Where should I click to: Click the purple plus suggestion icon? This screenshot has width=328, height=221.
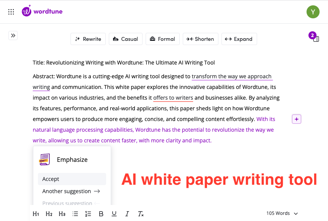[x=297, y=119]
